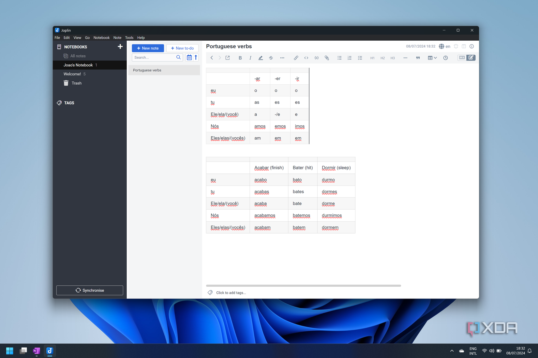Attach a file using the paperclip icon

click(327, 58)
